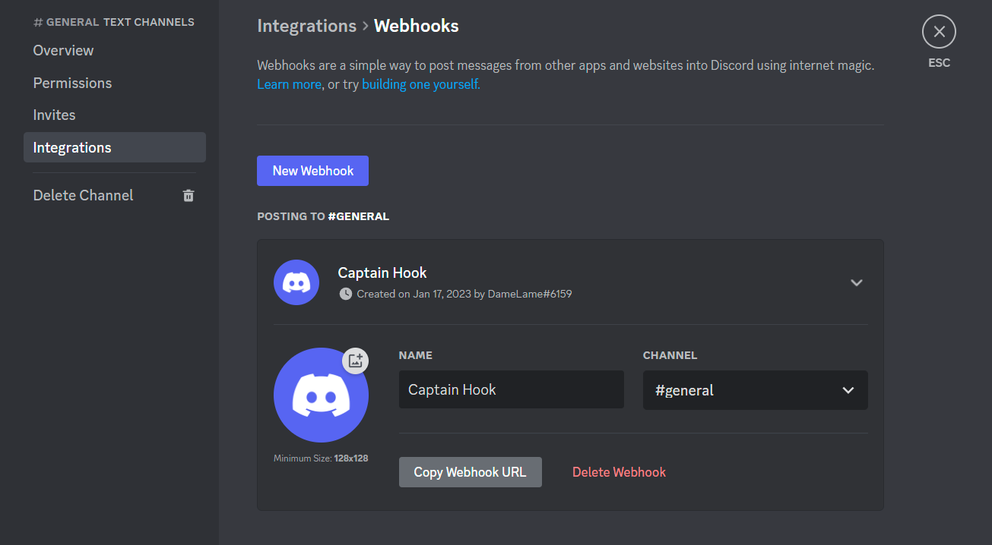Click the small Captain Hook avatar icon
The width and height of the screenshot is (992, 545).
pyautogui.click(x=296, y=282)
